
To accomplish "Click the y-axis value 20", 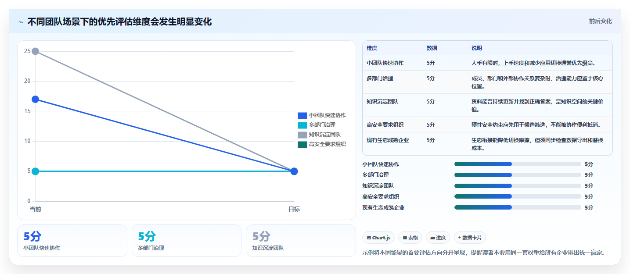I will tap(27, 81).
